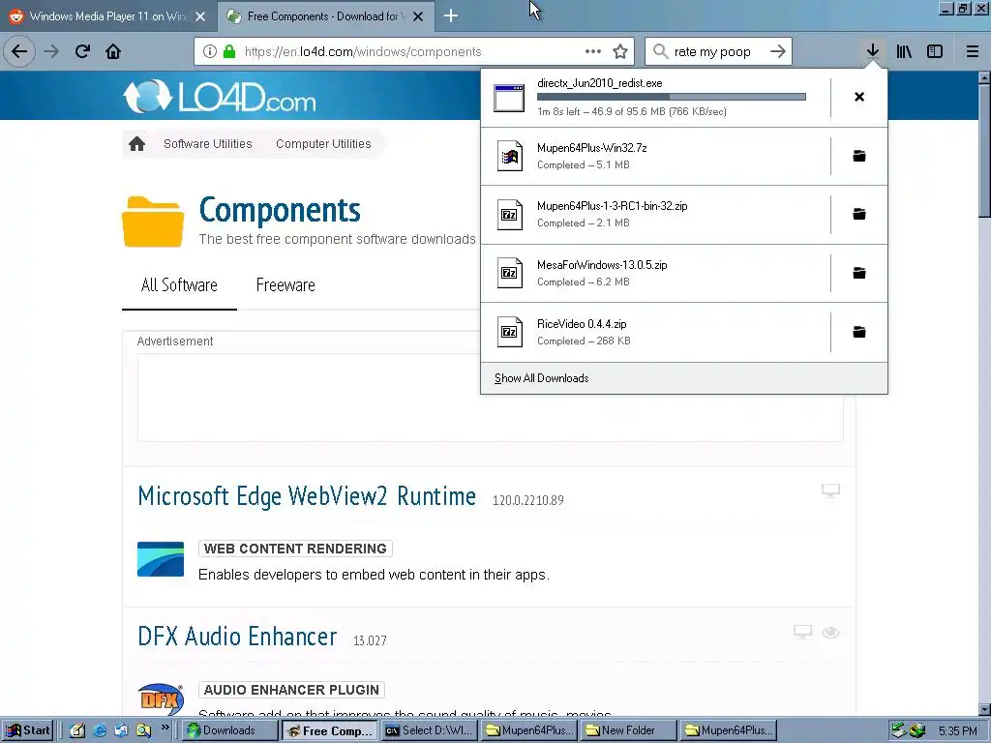Show site information for lo4d.com
Image resolution: width=991 pixels, height=743 pixels.
click(210, 52)
